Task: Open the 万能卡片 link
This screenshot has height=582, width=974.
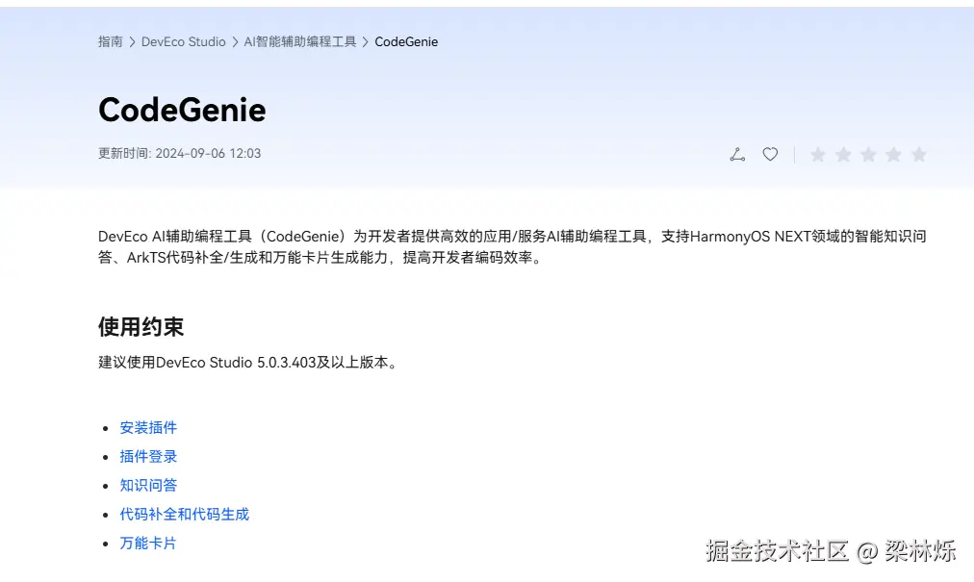Action: [x=147, y=543]
